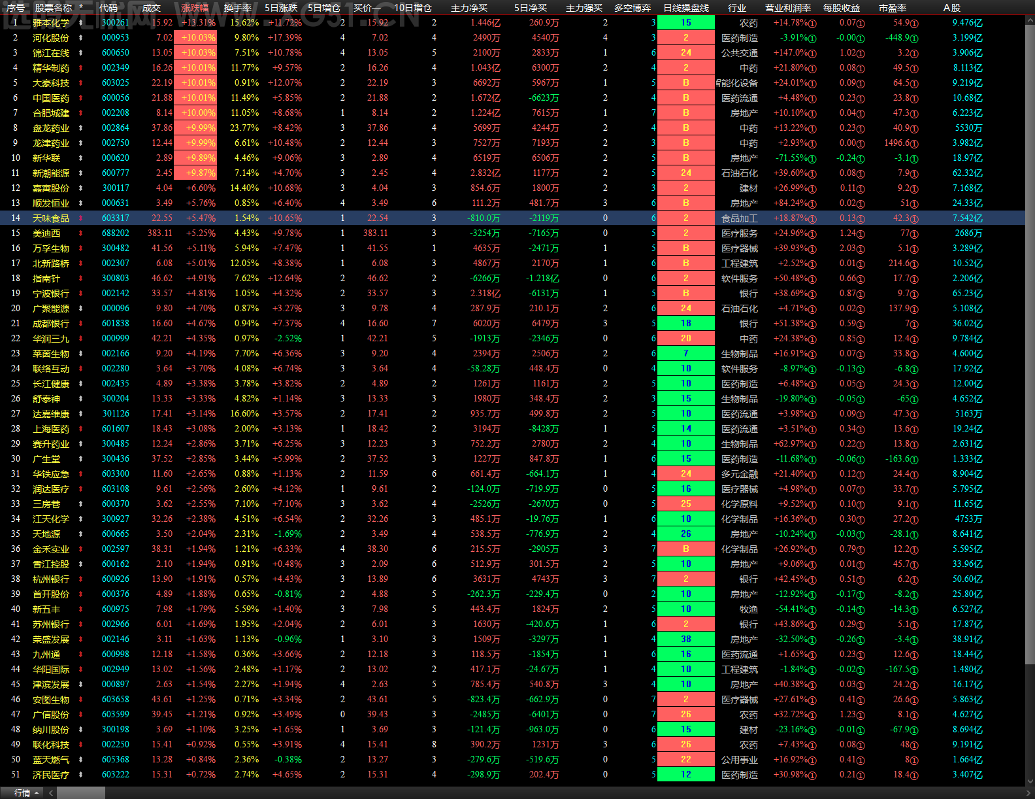Click 新潮能源's +9.87% change cell
This screenshot has height=799, width=1035.
coord(195,173)
